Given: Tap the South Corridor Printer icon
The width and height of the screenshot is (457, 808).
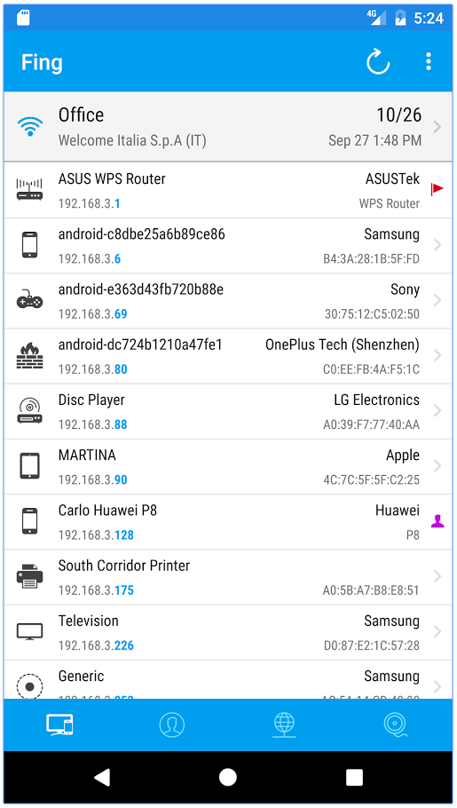Looking at the screenshot, I should pos(30,576).
